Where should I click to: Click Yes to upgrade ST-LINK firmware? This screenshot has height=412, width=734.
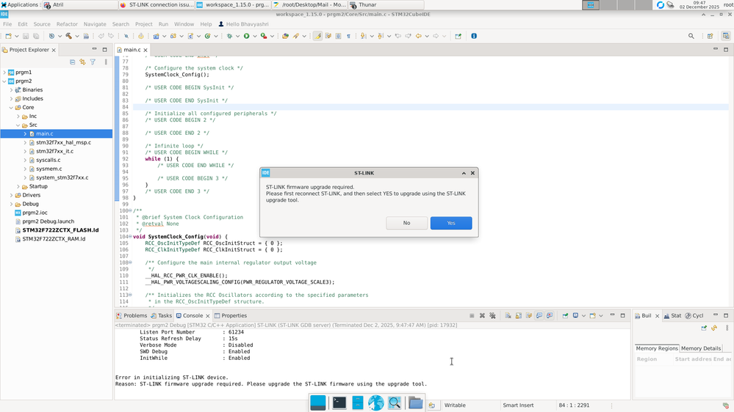point(450,223)
